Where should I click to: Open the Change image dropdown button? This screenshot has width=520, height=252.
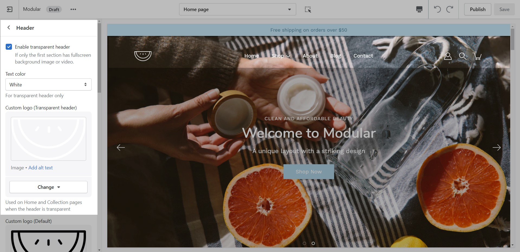pyautogui.click(x=49, y=187)
